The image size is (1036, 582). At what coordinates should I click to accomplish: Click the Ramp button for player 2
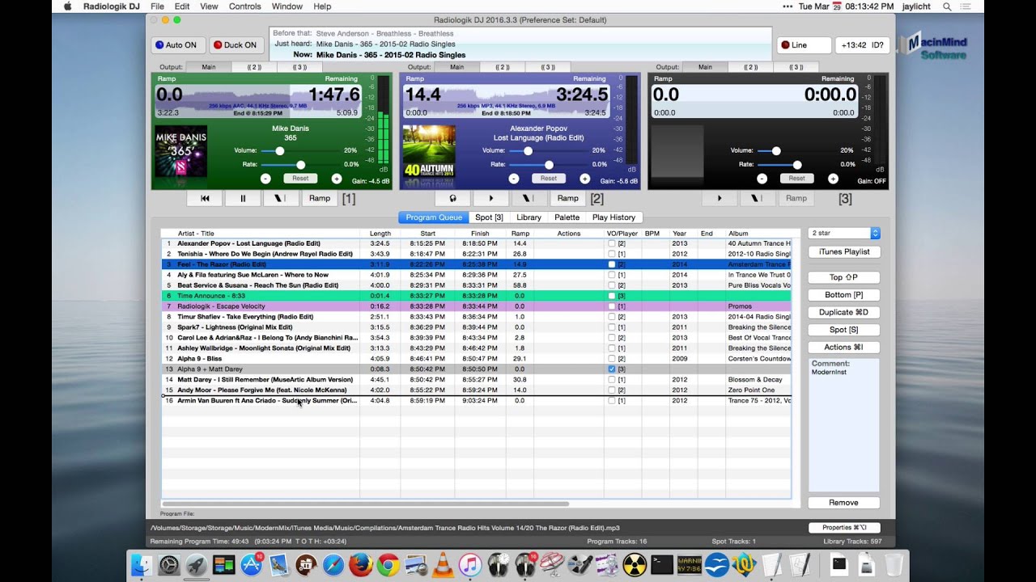[568, 198]
